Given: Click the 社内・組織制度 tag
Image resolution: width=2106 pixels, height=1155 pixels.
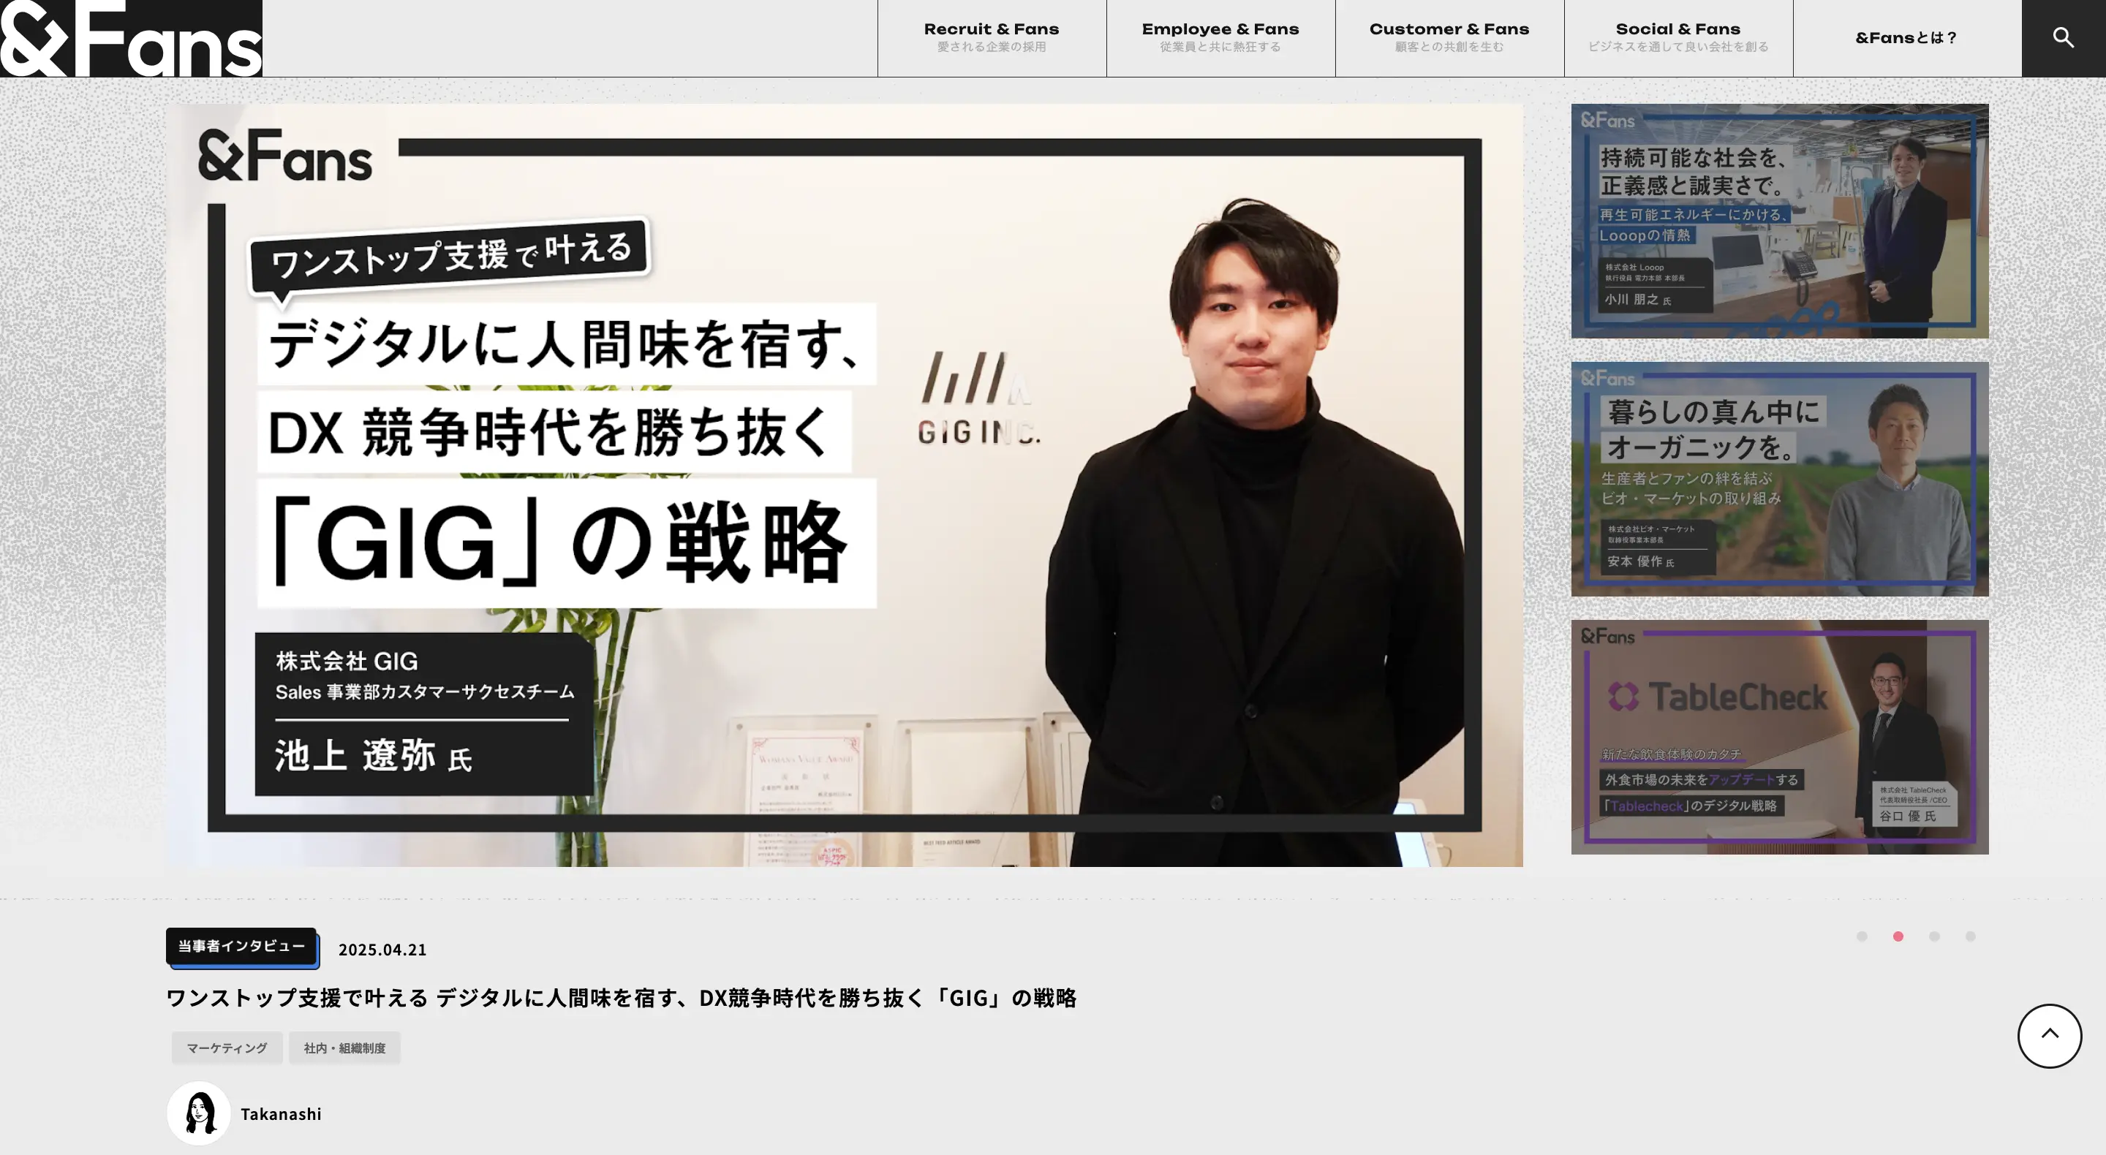Looking at the screenshot, I should point(344,1048).
